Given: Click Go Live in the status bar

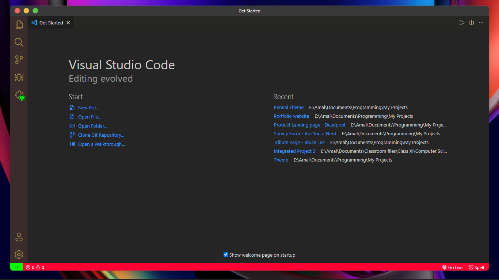Looking at the screenshot, I should [x=452, y=267].
